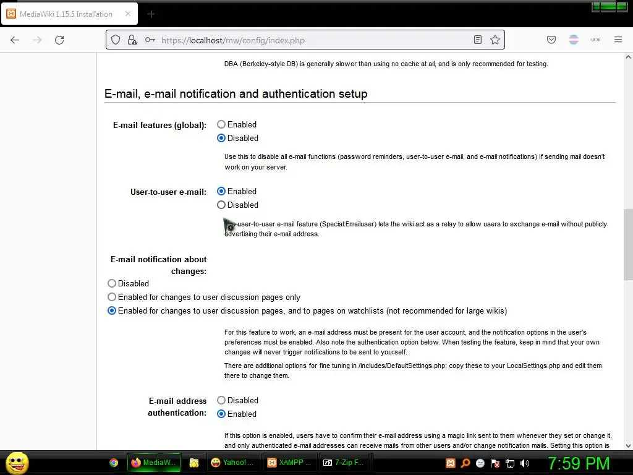Choose notifications for user discussion pages only
633x475 pixels.
pyautogui.click(x=112, y=297)
